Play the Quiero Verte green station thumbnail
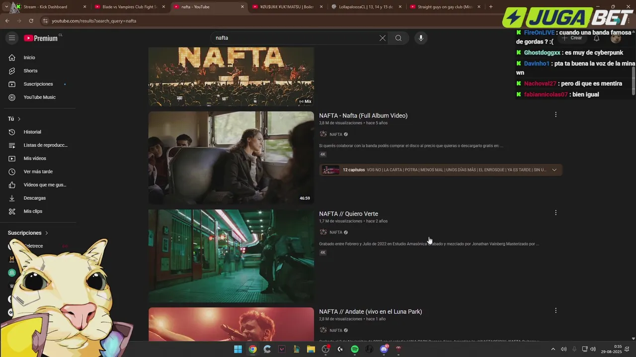Image resolution: width=636 pixels, height=357 pixels. point(231,256)
